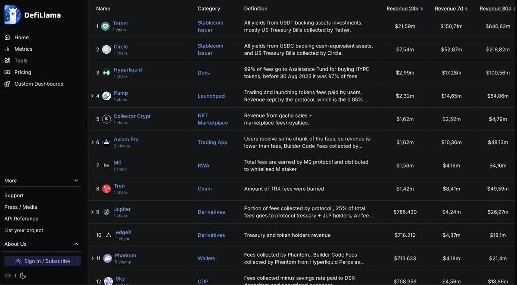Open the Circle protocol name link
This screenshot has width=517, height=285.
(121, 46)
